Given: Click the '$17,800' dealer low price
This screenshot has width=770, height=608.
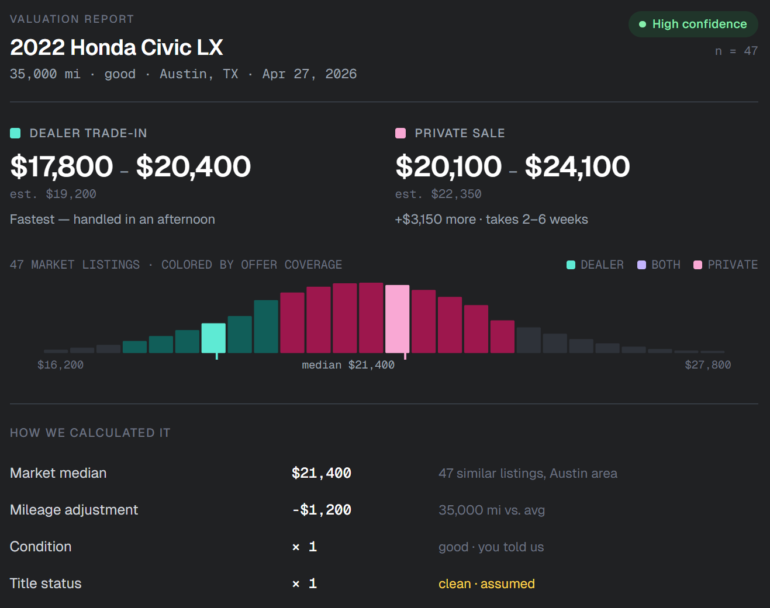Looking at the screenshot, I should coord(61,166).
